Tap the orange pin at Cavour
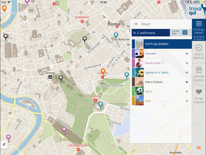 [103, 72]
